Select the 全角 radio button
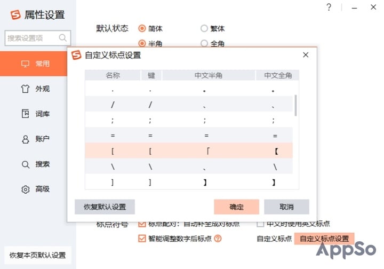Image resolution: width=384 pixels, height=269 pixels. pos(204,43)
